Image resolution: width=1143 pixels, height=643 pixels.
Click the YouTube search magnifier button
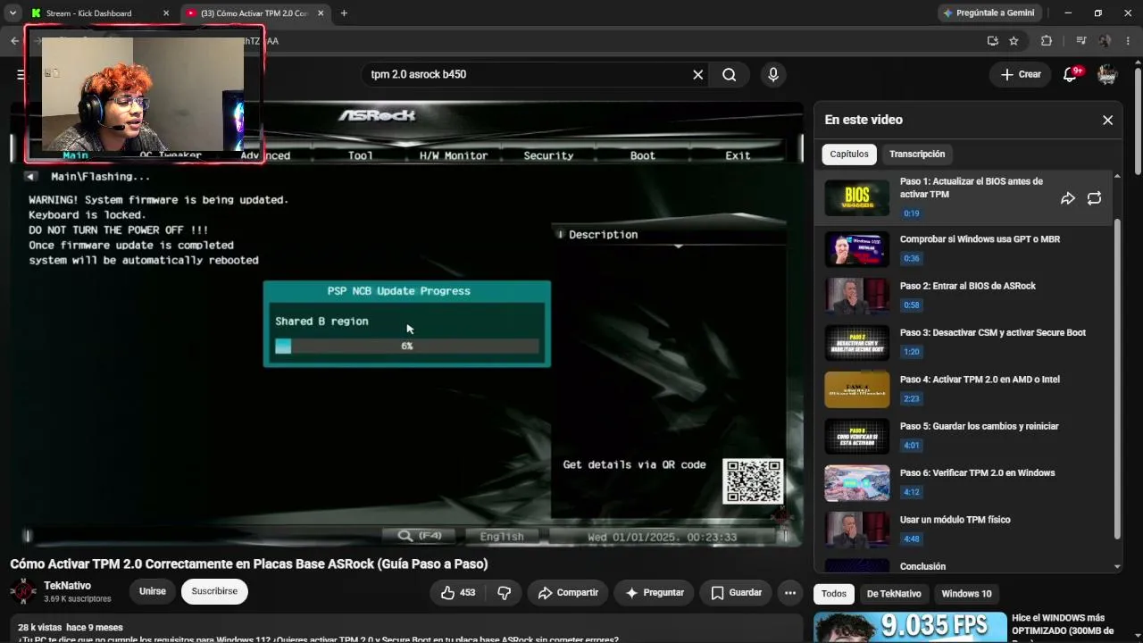point(730,74)
